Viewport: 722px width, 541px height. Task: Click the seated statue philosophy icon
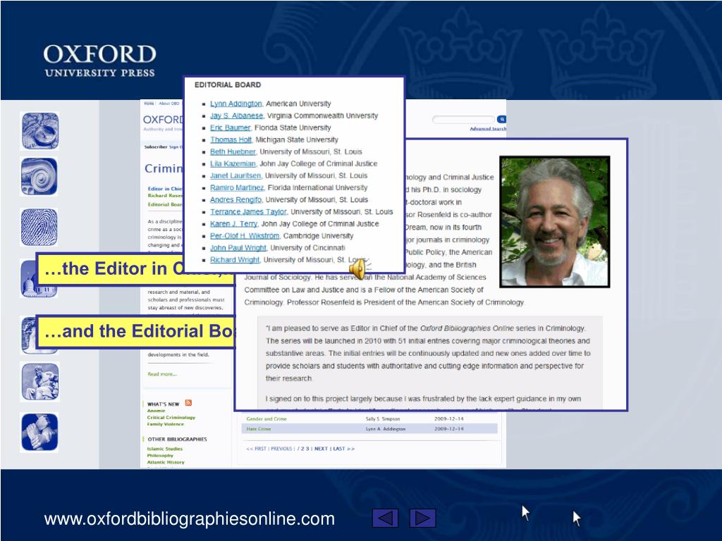coord(39,382)
